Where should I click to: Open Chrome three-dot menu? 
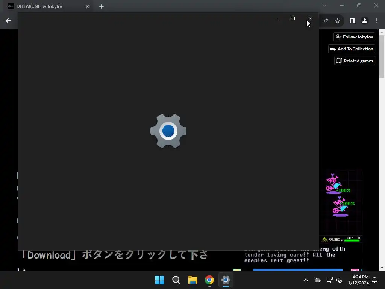[377, 21]
